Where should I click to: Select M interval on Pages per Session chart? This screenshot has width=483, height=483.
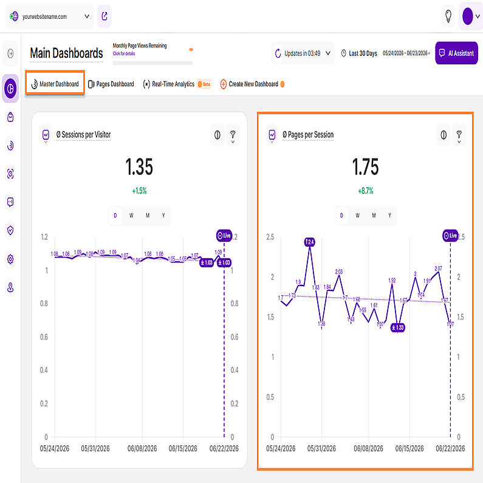click(x=374, y=215)
